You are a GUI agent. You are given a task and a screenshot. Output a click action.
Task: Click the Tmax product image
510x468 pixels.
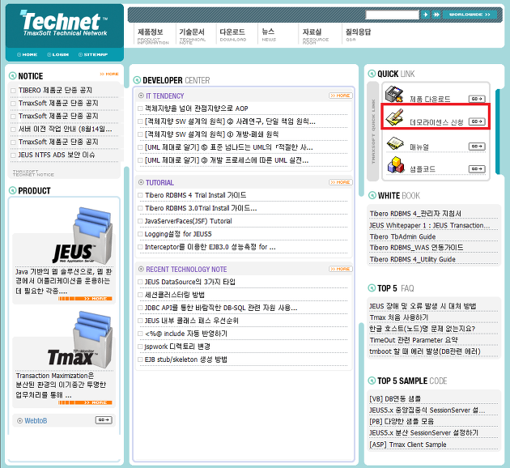tap(80, 339)
